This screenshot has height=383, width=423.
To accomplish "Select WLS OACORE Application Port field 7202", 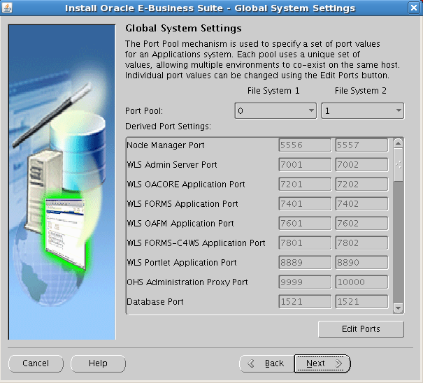I will point(361,185).
